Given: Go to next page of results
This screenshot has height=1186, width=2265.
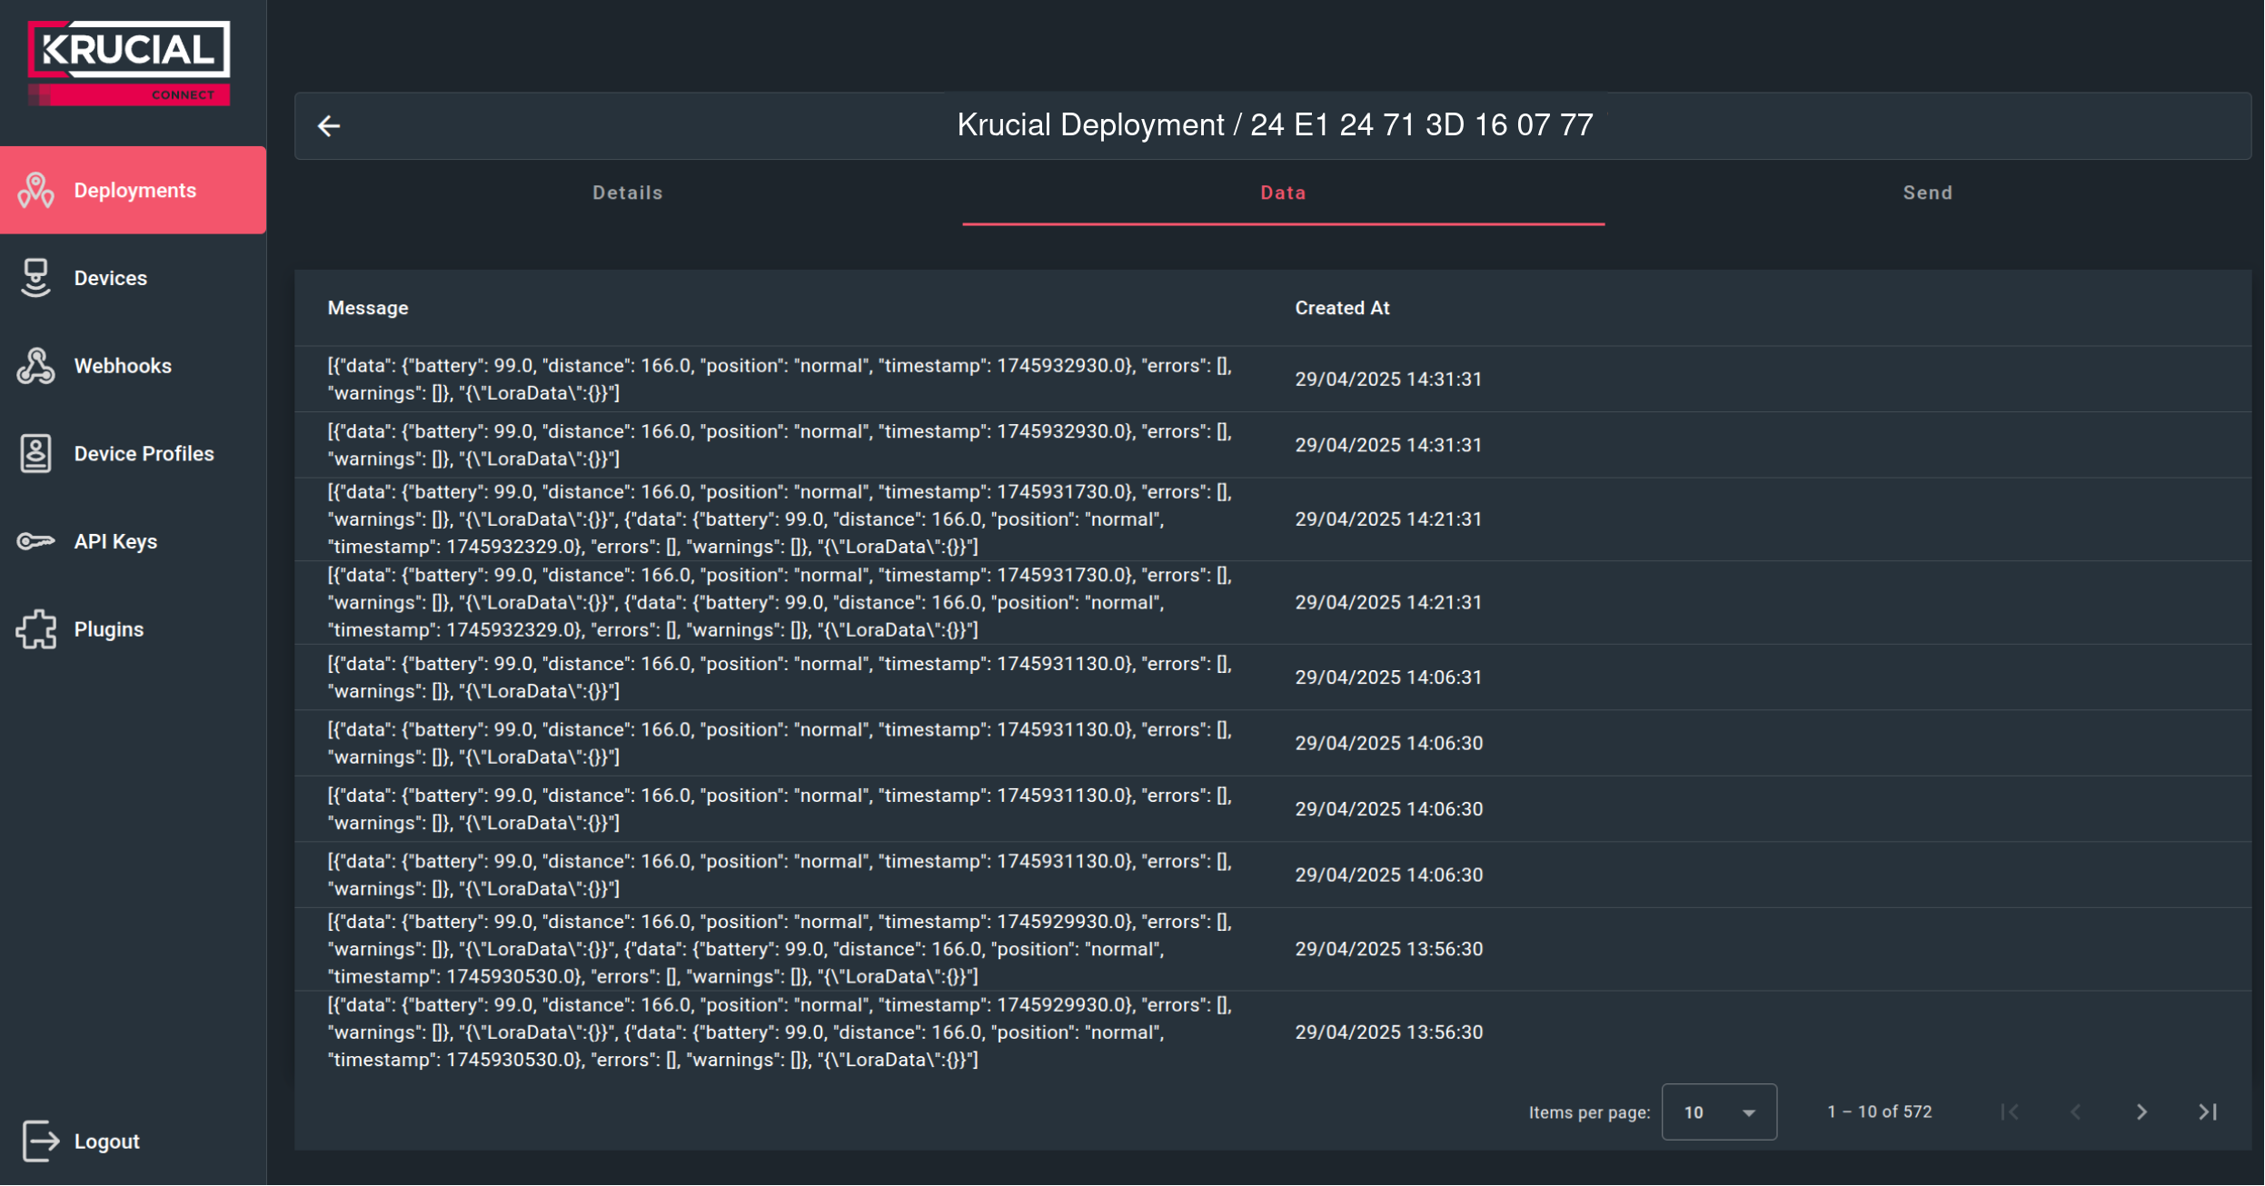Looking at the screenshot, I should pos(2141,1112).
